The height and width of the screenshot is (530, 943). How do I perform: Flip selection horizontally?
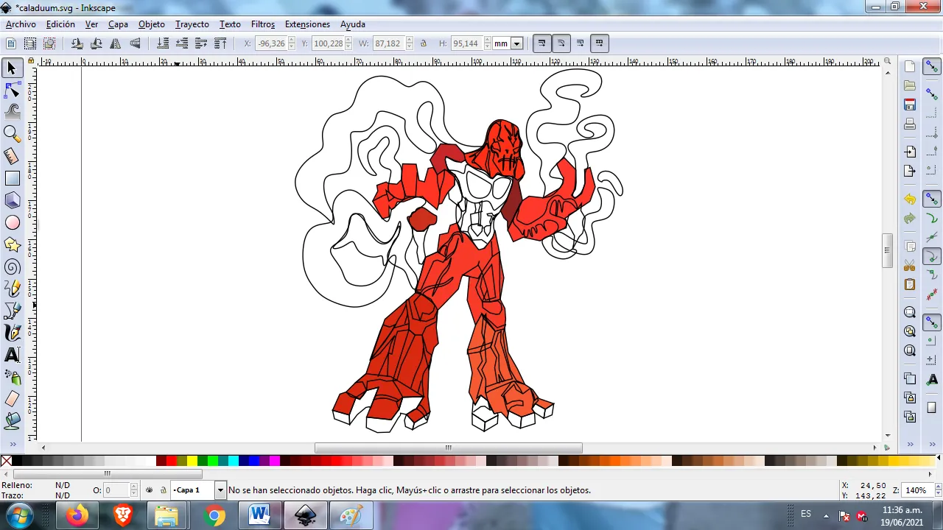[116, 43]
